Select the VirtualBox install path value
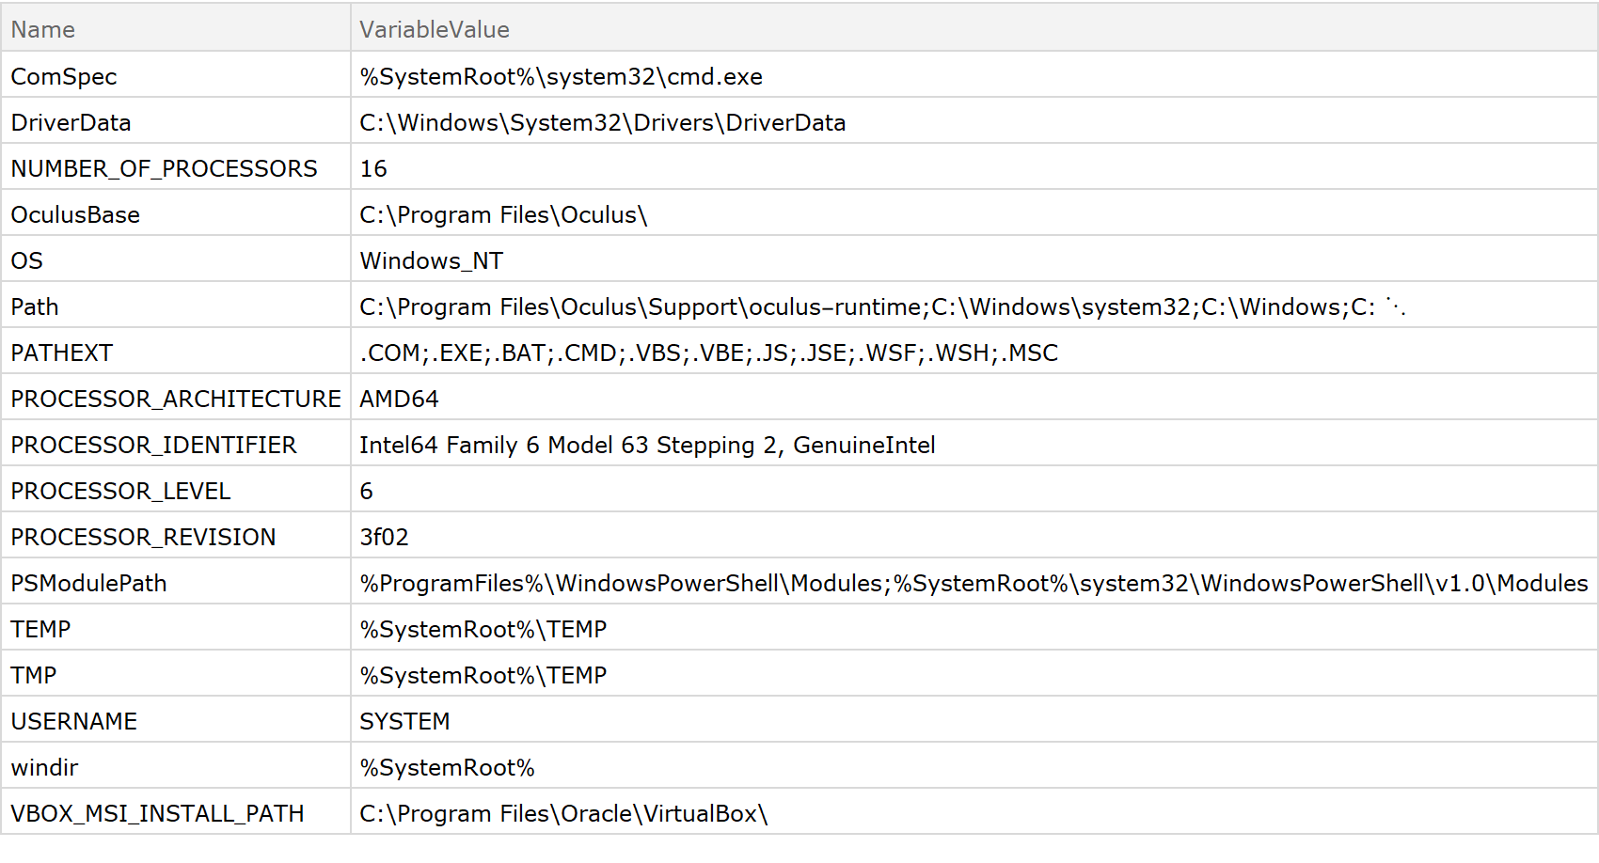This screenshot has height=863, width=1599. coord(563,813)
